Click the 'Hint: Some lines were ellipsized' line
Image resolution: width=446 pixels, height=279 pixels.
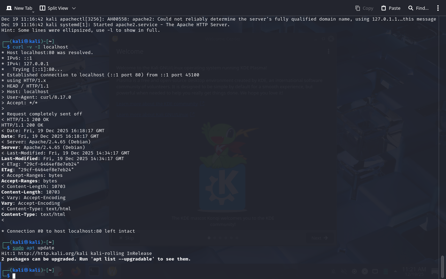[81, 30]
